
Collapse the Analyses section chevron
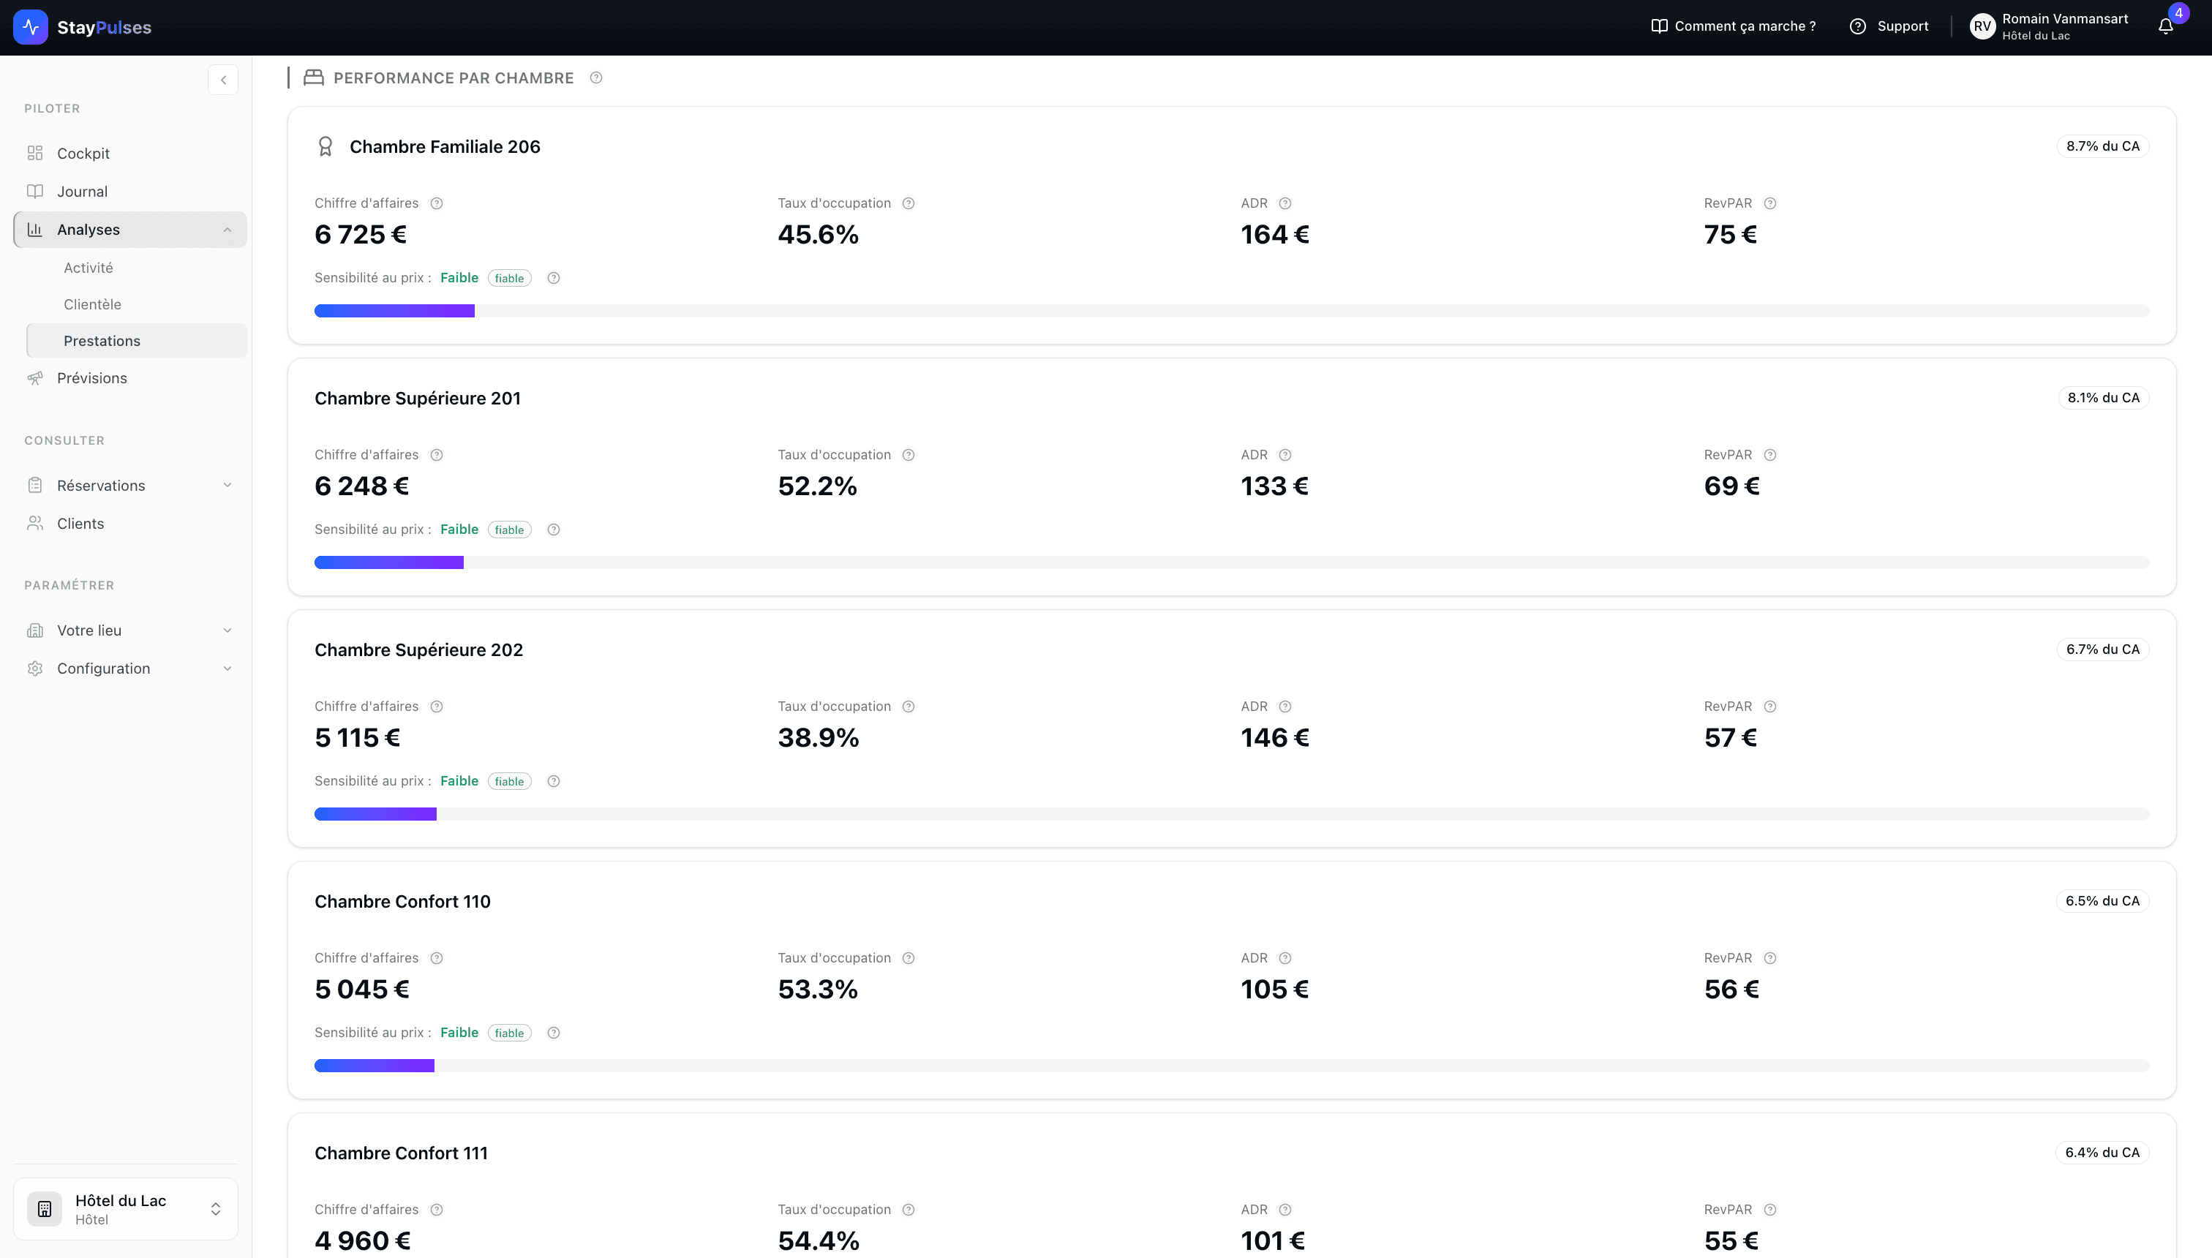pos(227,229)
